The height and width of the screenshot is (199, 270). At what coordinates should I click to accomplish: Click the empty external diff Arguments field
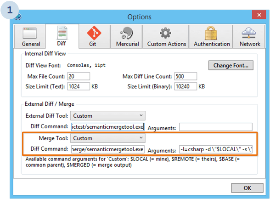click(x=216, y=127)
